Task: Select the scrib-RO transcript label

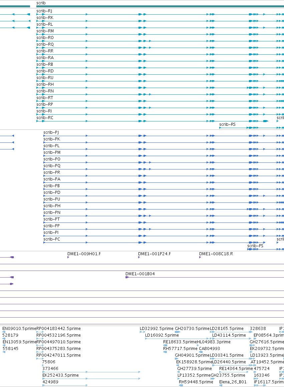Action: click(x=45, y=37)
